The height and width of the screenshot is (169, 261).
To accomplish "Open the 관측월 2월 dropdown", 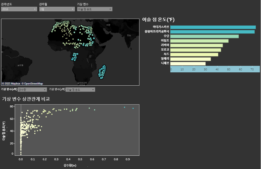I will click(x=57, y=9).
